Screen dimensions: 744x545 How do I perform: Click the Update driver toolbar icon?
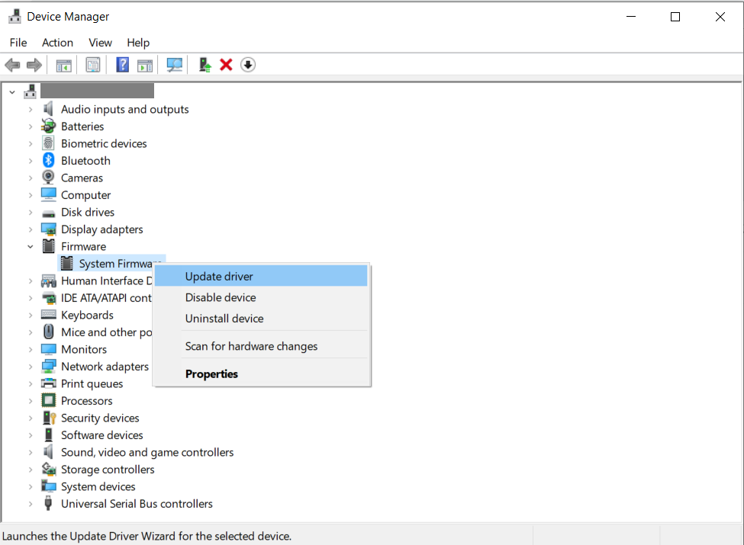pyautogui.click(x=203, y=65)
